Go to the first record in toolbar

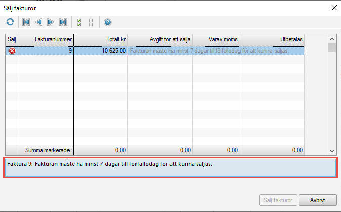click(26, 22)
